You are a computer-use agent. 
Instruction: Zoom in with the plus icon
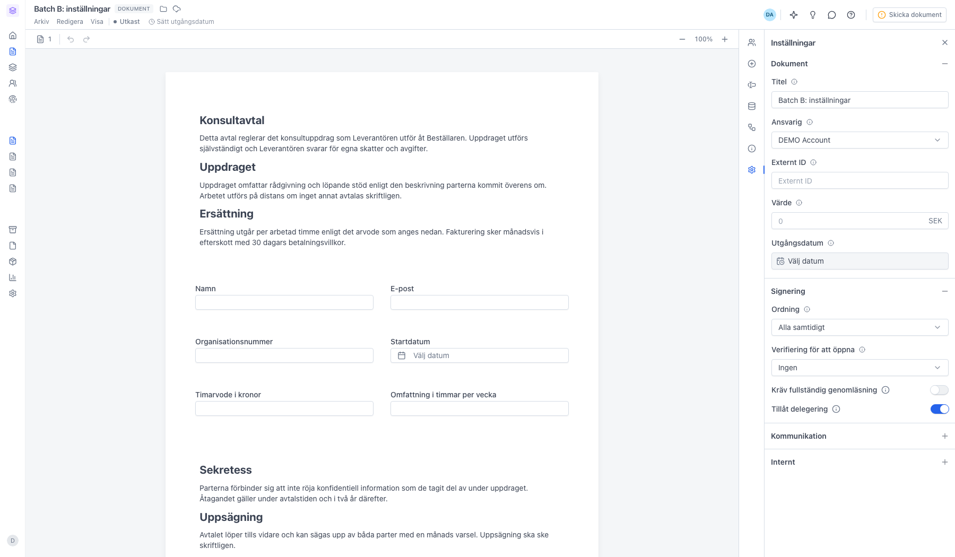725,39
